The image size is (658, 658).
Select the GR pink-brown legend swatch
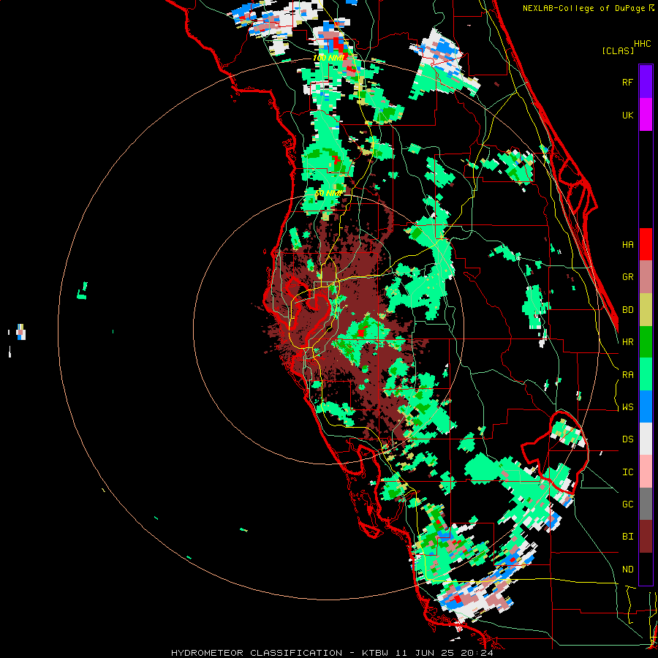pos(646,276)
